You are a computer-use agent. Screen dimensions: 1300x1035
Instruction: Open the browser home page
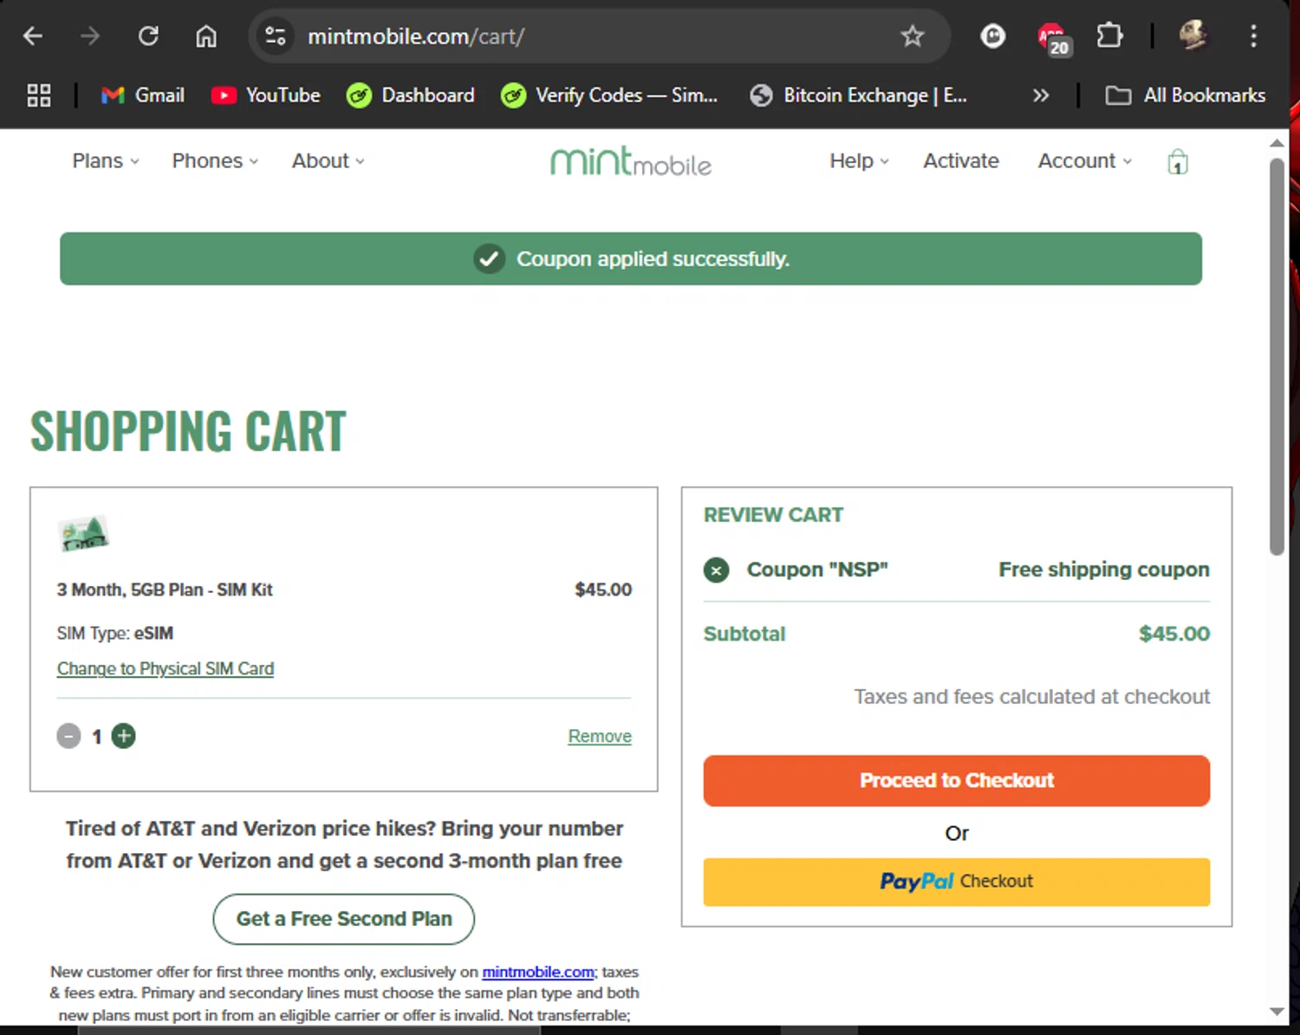click(x=206, y=36)
